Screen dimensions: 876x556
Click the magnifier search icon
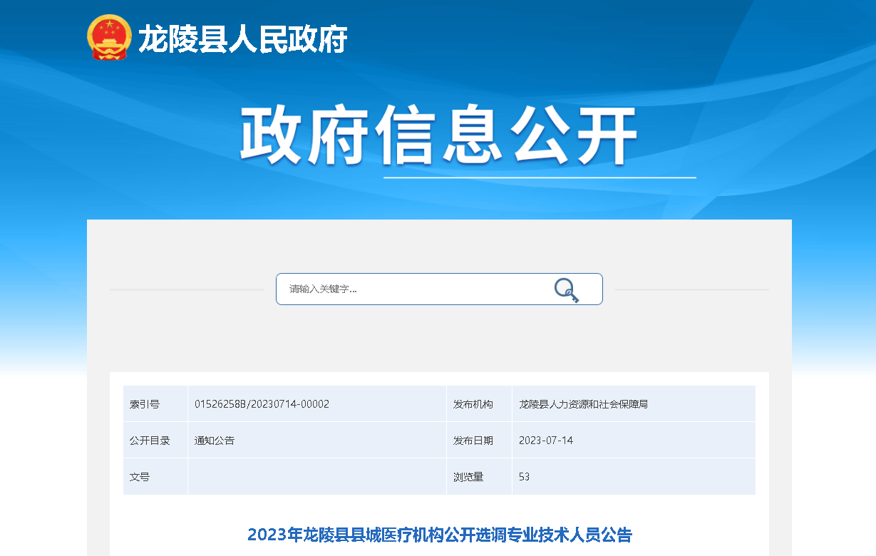567,290
